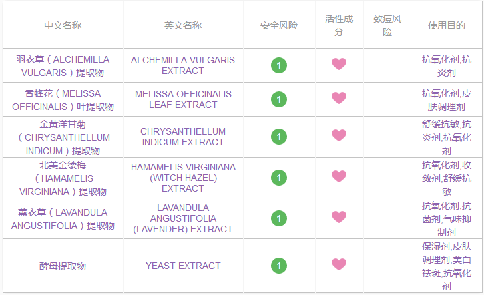Open the 酵母提取物 Chinese name link
The height and width of the screenshot is (295, 484).
63,266
